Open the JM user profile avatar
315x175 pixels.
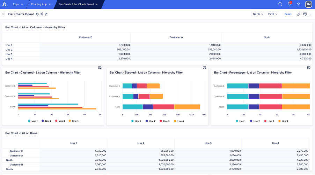pyautogui.click(x=308, y=4)
